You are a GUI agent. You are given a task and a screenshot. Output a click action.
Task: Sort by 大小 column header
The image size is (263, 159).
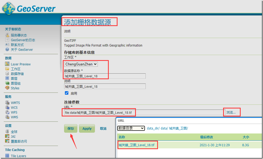[x=246, y=137]
